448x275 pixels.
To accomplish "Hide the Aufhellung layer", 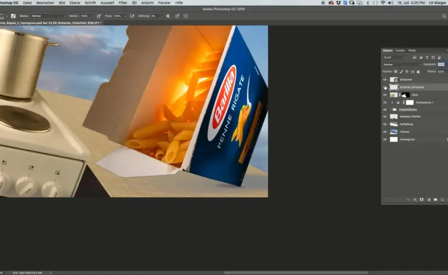I will click(x=385, y=124).
